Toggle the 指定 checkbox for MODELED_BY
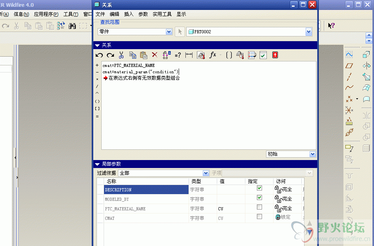The height and width of the screenshot is (246, 374). (x=259, y=198)
